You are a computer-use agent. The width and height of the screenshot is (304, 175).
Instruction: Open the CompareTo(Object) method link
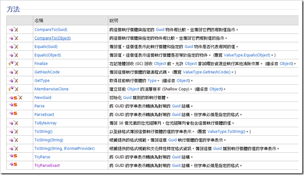tap(53, 38)
